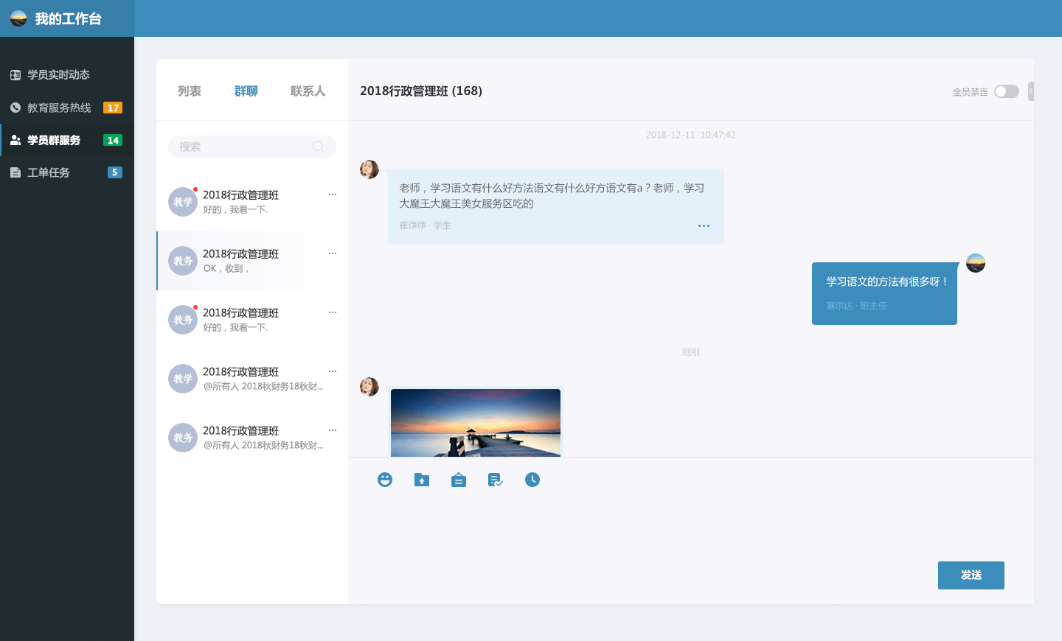Open the emoji picker in chat toolbar
This screenshot has width=1062, height=641.
point(385,480)
